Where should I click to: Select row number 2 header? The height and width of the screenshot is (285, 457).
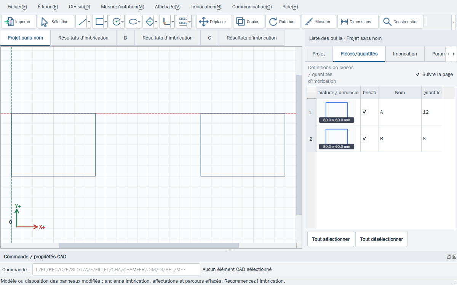(x=311, y=139)
